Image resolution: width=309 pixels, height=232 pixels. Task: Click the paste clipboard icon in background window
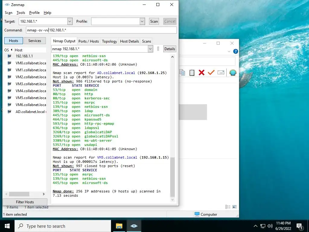click(192, 72)
